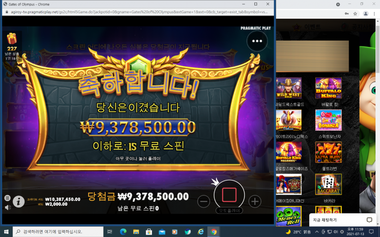This screenshot has height=237, width=380.
Task: Open background Chrome three-dot menu
Action: pos(375,14)
